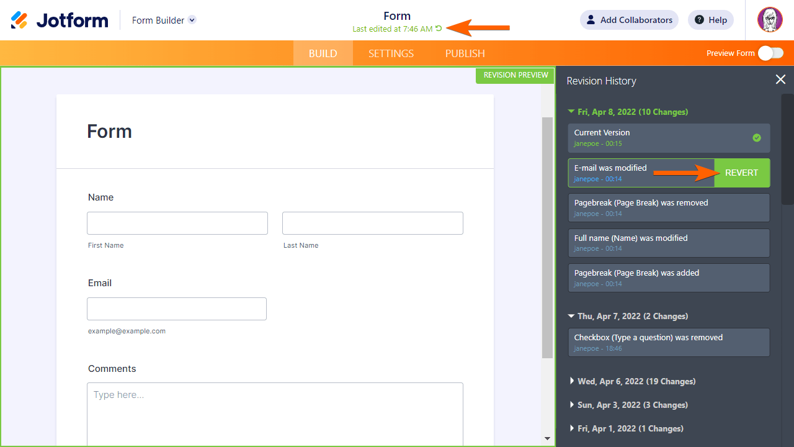This screenshot has height=447, width=794.
Task: Click the Email input field
Action: pyautogui.click(x=177, y=309)
